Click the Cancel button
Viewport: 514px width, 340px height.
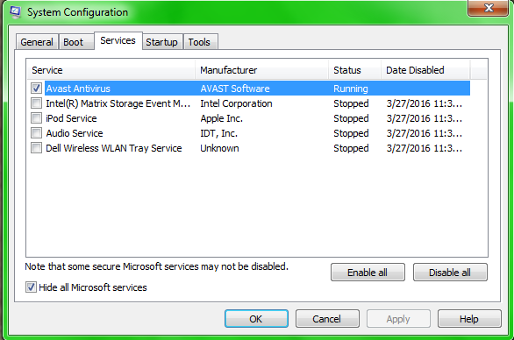[x=327, y=319]
